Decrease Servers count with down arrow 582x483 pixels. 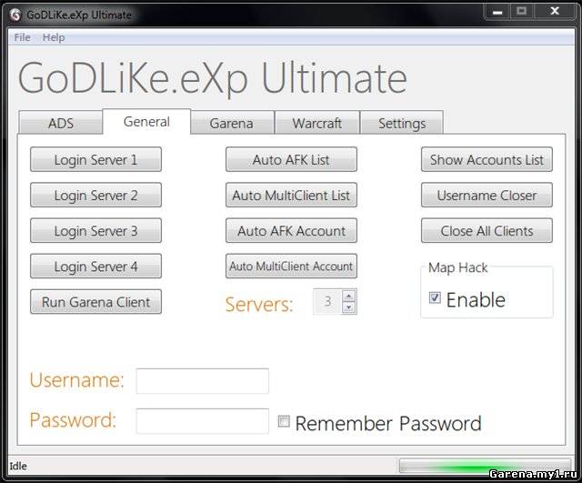point(349,307)
